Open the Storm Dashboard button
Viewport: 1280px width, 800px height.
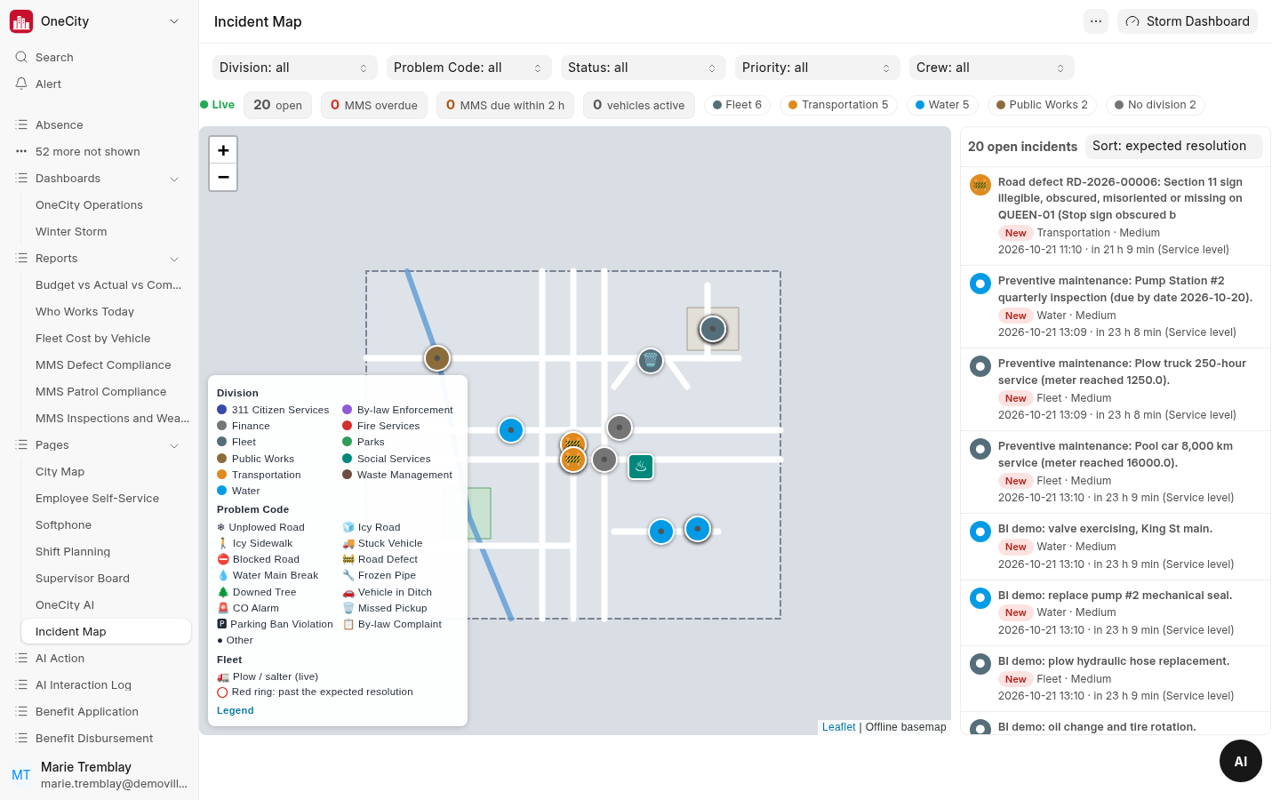coord(1188,21)
